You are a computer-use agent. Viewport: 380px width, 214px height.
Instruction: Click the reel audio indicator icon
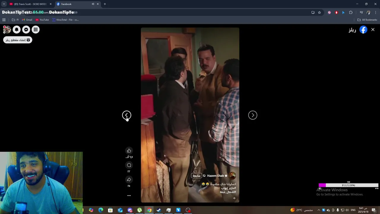[x=234, y=198]
